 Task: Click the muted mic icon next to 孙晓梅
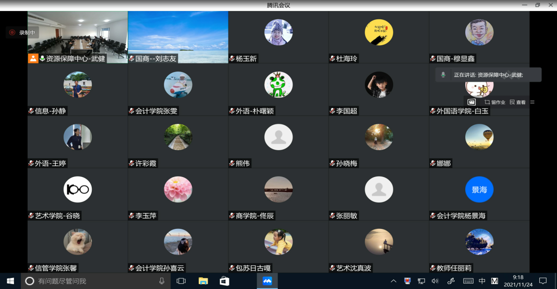click(x=333, y=163)
